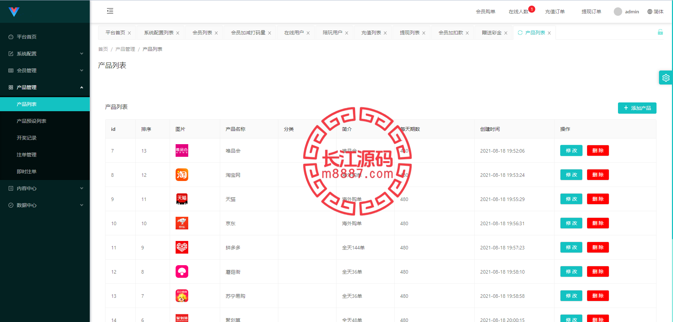The image size is (673, 322).
Task: Close the 平台首页 tab
Action: [129, 33]
